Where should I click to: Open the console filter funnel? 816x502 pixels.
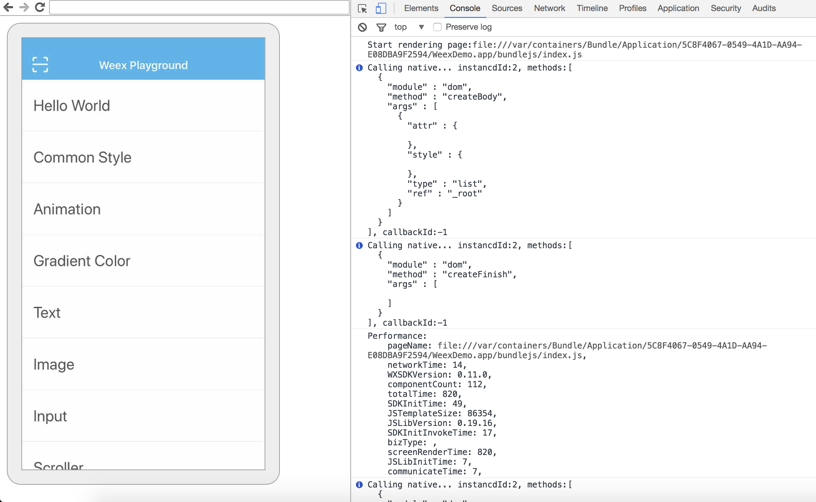[x=381, y=27]
